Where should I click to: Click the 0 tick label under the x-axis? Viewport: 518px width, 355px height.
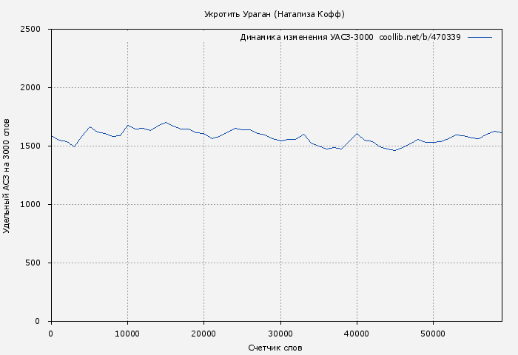tap(51, 334)
